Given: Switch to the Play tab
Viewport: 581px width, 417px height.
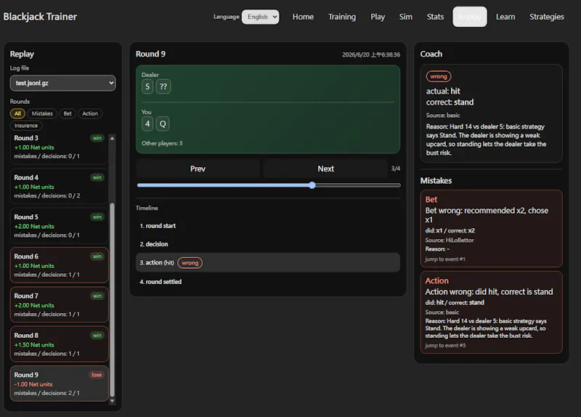Looking at the screenshot, I should click(x=378, y=17).
